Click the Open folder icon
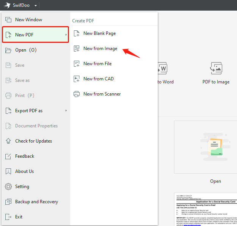This screenshot has width=237, height=226. tap(8, 50)
